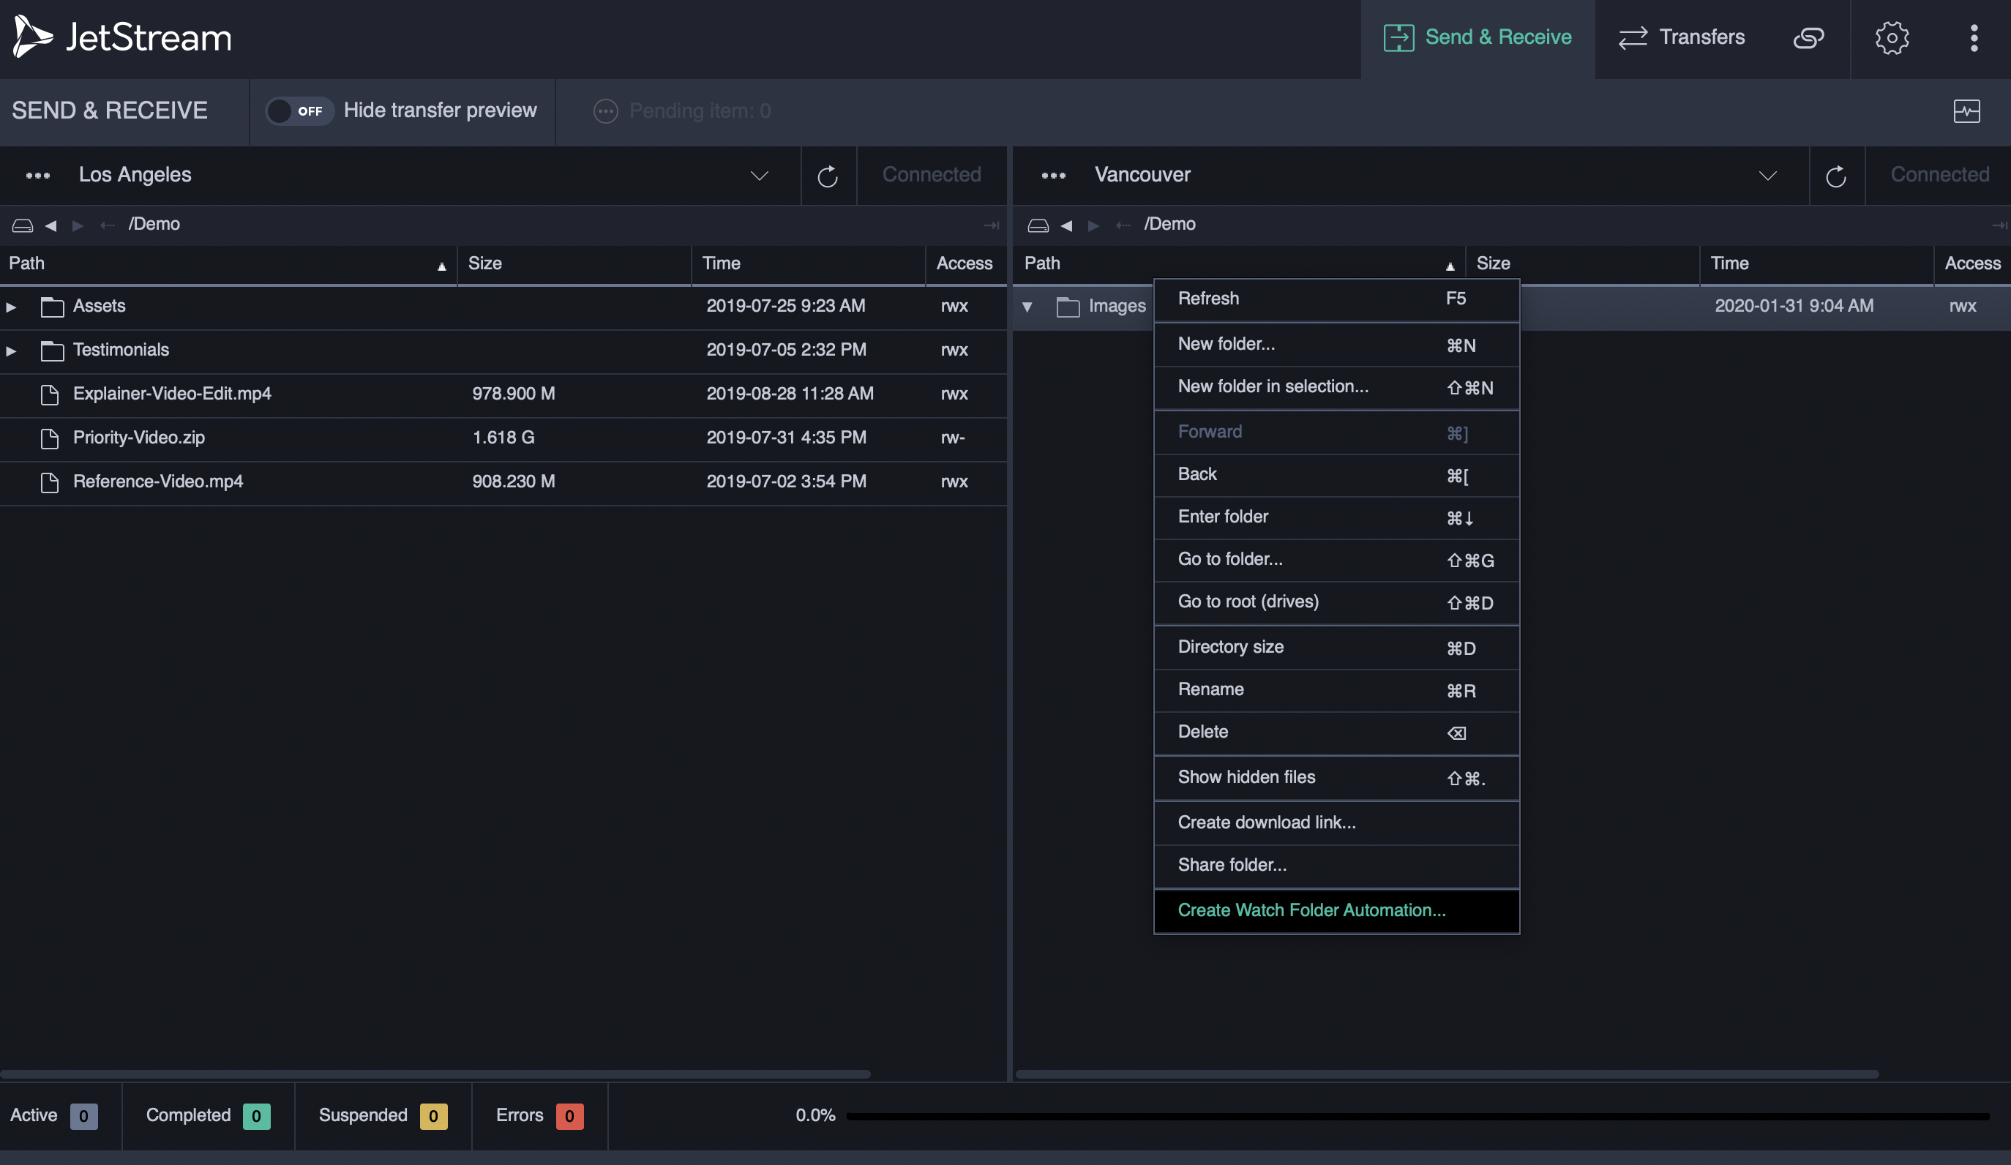The image size is (2011, 1165).
Task: Collapse the Images folder
Action: pyautogui.click(x=1027, y=307)
